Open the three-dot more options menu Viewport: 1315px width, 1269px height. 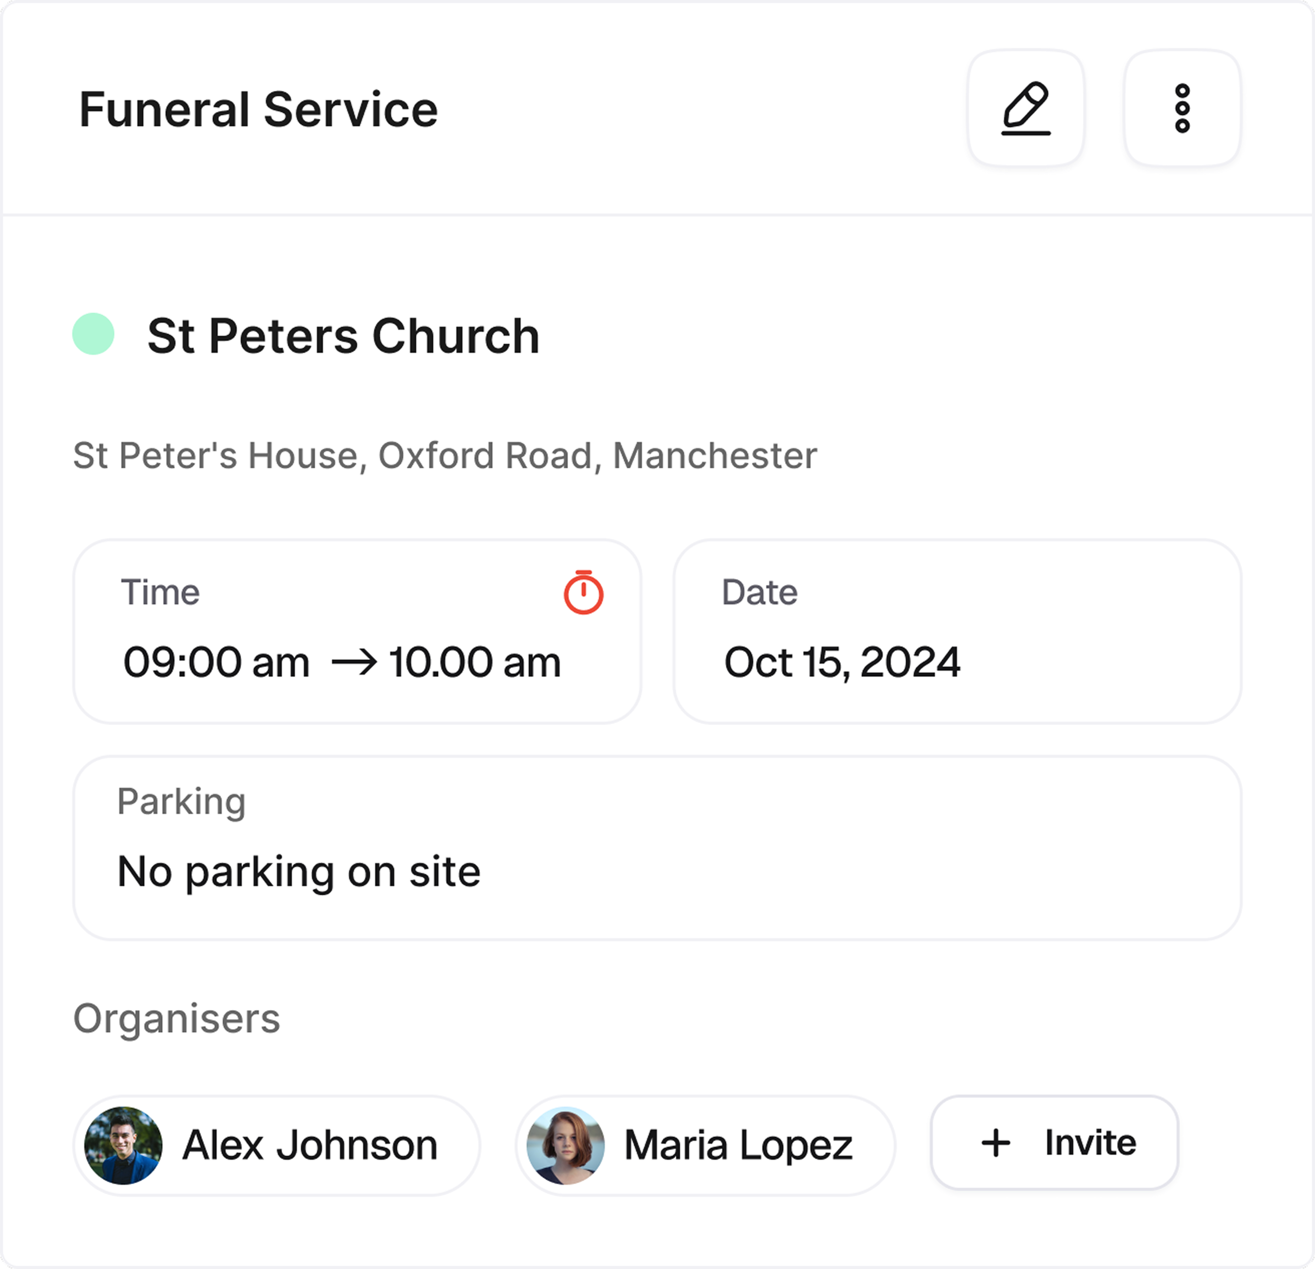[x=1182, y=108]
